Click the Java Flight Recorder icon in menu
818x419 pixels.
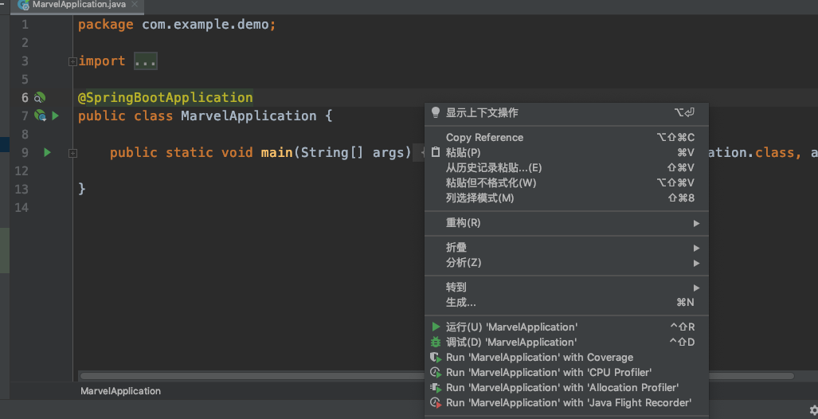pyautogui.click(x=436, y=403)
